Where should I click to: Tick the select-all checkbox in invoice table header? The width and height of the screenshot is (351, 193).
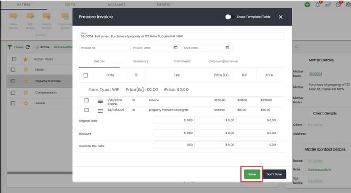(x=86, y=75)
